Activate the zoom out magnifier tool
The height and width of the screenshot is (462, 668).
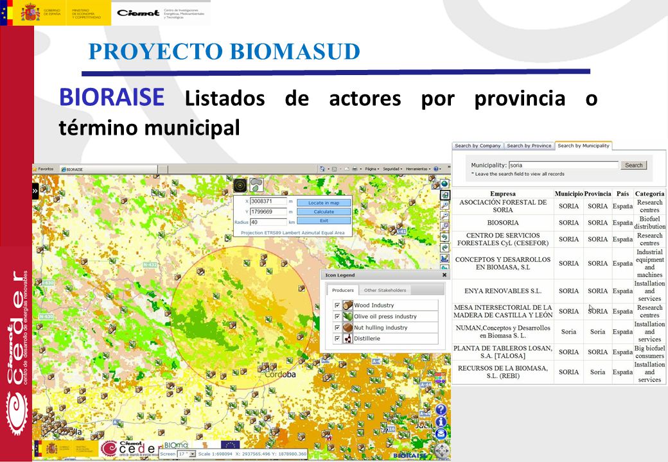pos(444,215)
